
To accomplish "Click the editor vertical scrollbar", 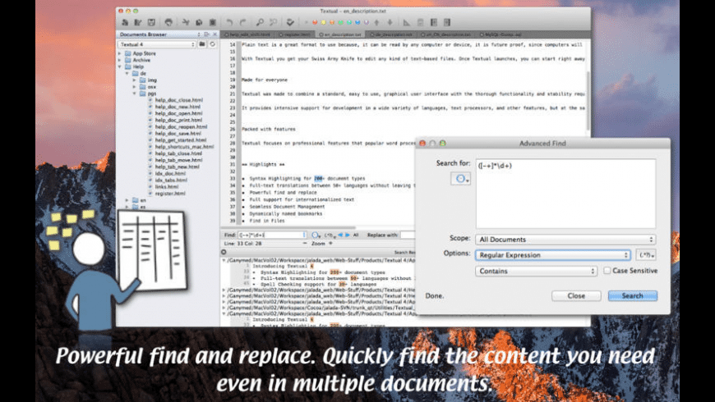I will pos(588,100).
